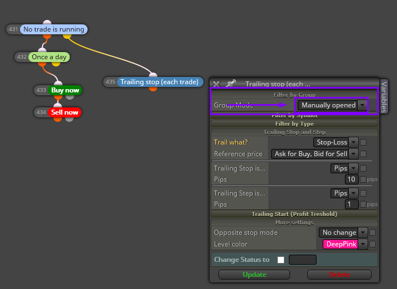Click the 434 block ID label
The height and width of the screenshot is (289, 397).
click(41, 112)
